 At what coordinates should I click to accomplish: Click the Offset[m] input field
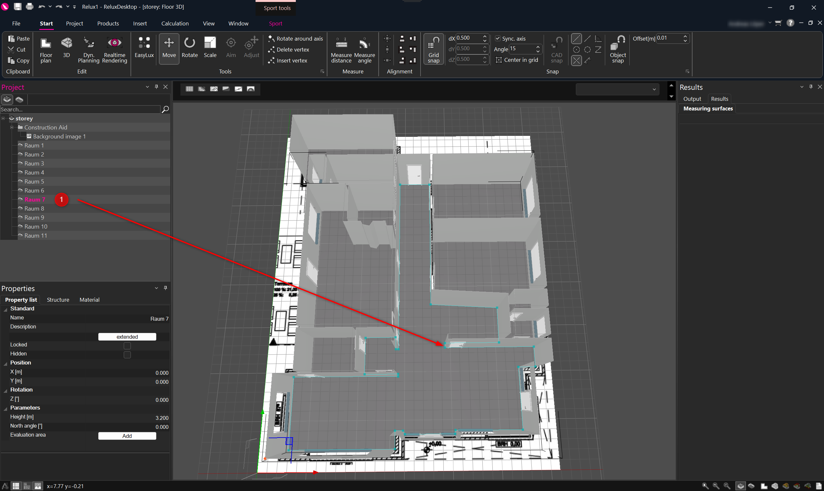click(669, 38)
